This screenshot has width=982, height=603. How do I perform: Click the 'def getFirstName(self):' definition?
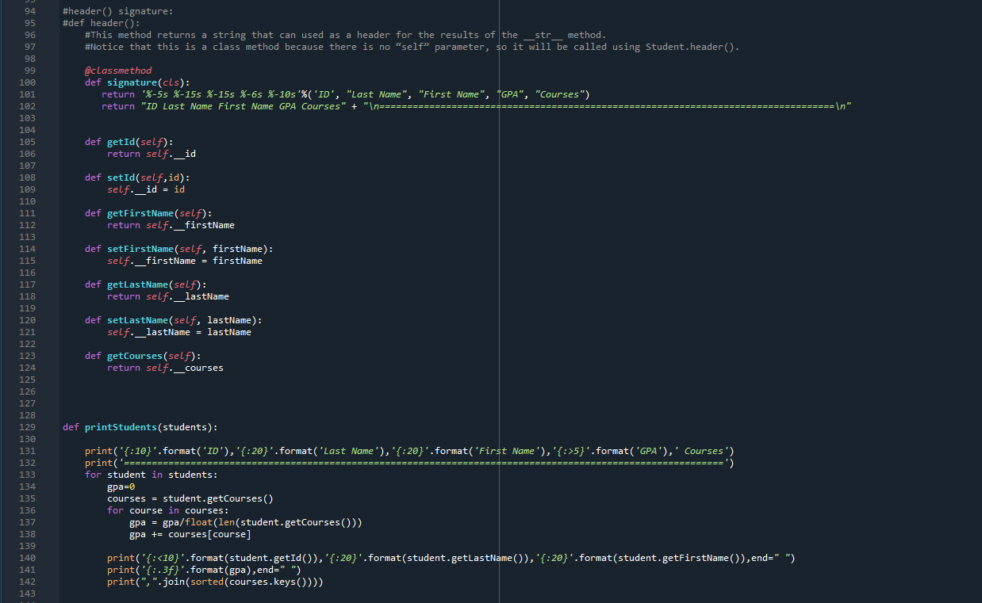tap(148, 213)
